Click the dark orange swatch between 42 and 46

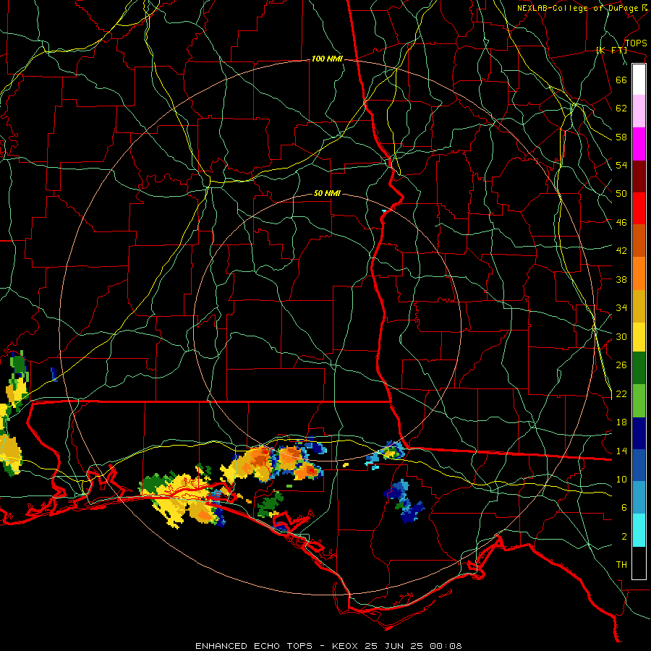click(639, 240)
